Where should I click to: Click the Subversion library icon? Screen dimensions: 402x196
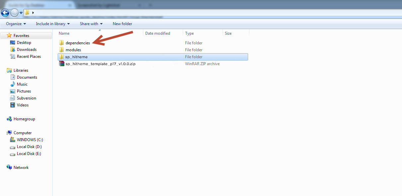point(13,98)
